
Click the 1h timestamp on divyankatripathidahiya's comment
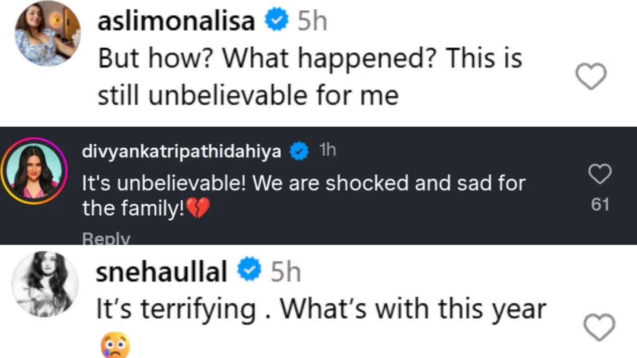[x=327, y=151]
